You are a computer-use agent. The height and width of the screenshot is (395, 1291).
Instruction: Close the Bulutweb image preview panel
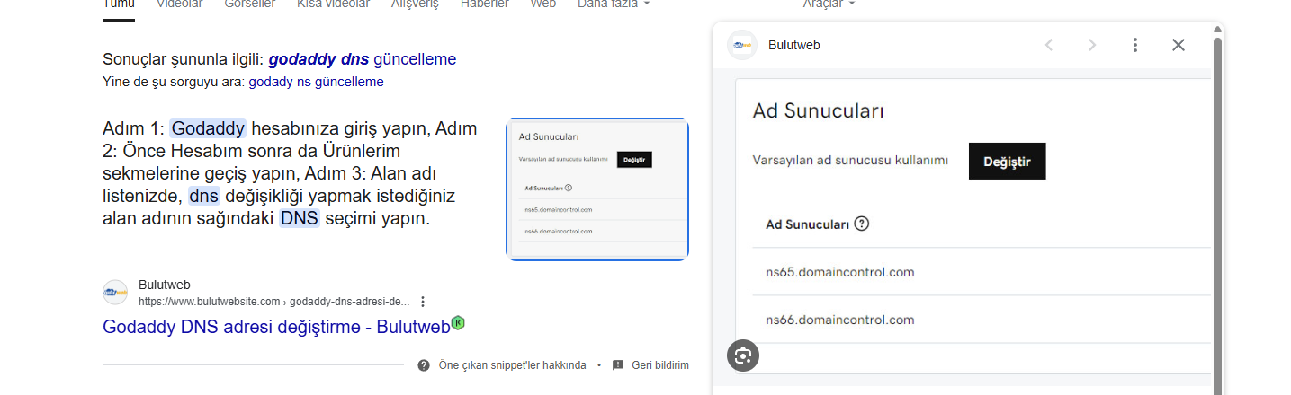(x=1179, y=45)
